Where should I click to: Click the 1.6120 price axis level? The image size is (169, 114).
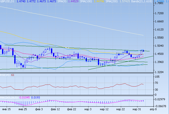[x=160, y=29]
